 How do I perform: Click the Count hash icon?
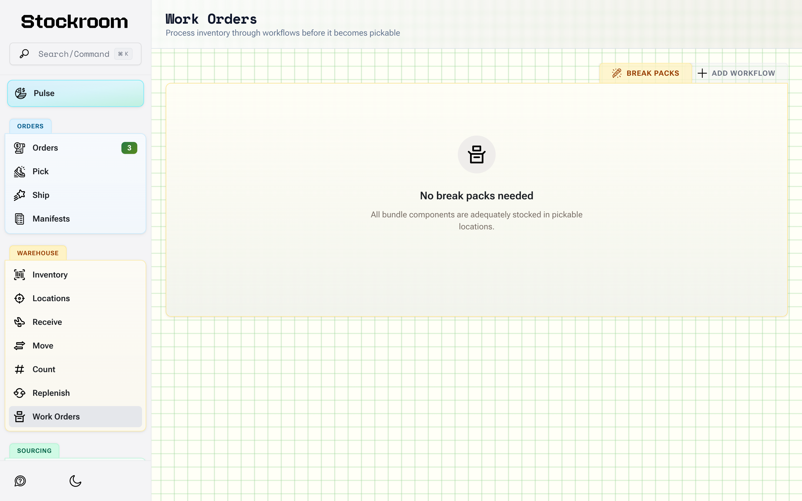19,369
